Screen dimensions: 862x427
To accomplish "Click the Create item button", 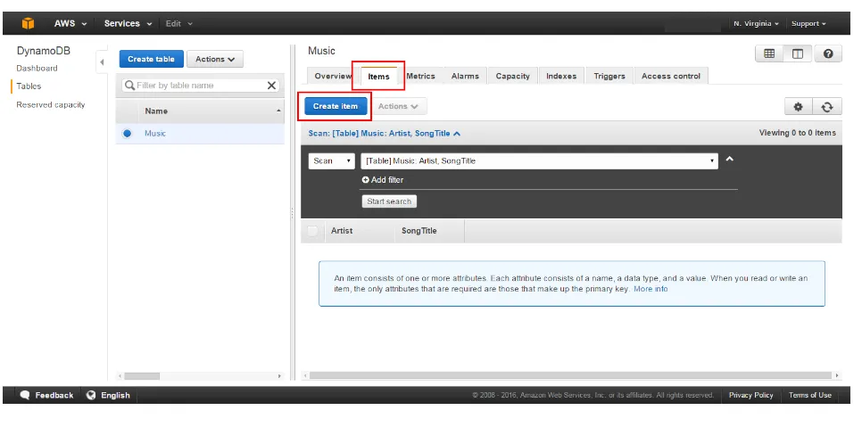I will [336, 106].
